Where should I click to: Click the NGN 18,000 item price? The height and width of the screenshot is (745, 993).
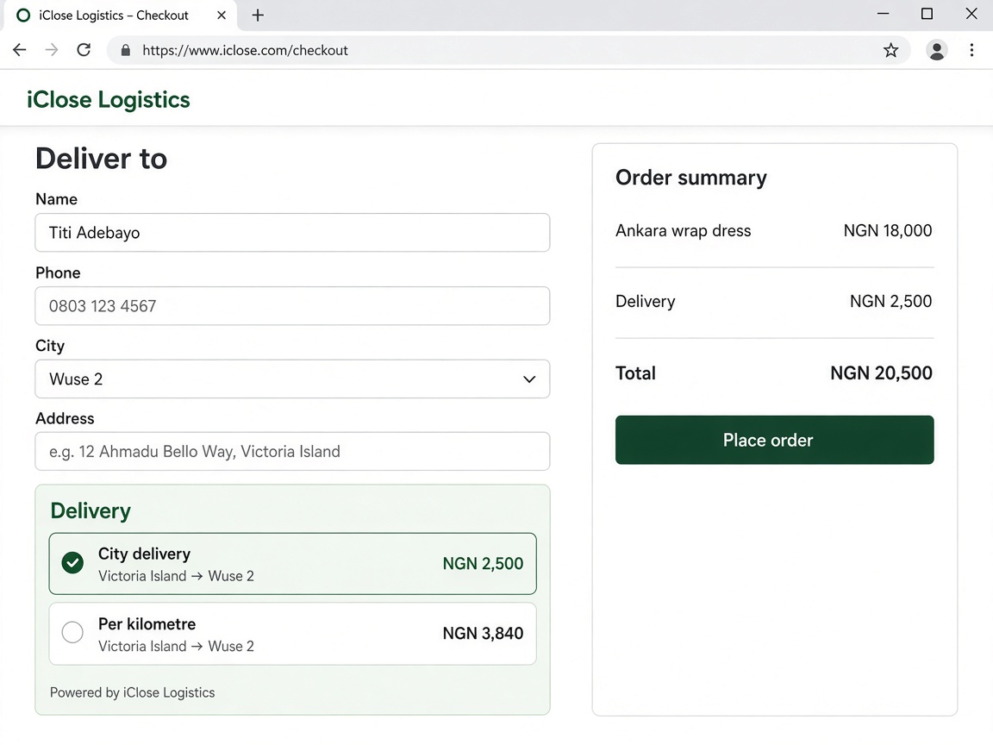click(x=887, y=230)
